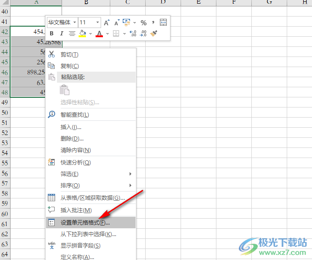The width and height of the screenshot is (312, 260).
Task: Apply percent style
Action: pyautogui.click(x=143, y=23)
